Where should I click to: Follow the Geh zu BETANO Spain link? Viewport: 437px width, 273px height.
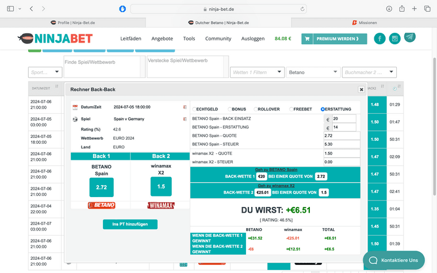(276, 170)
